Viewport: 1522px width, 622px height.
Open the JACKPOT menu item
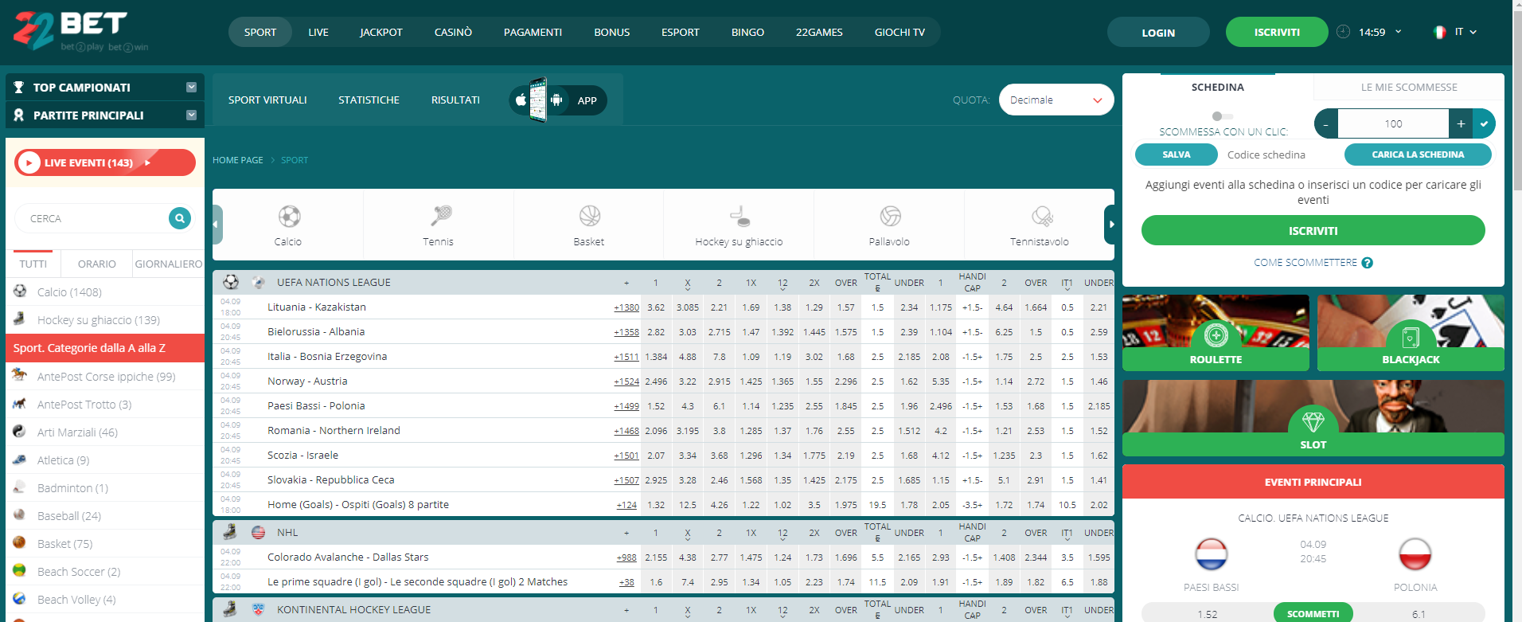click(381, 32)
